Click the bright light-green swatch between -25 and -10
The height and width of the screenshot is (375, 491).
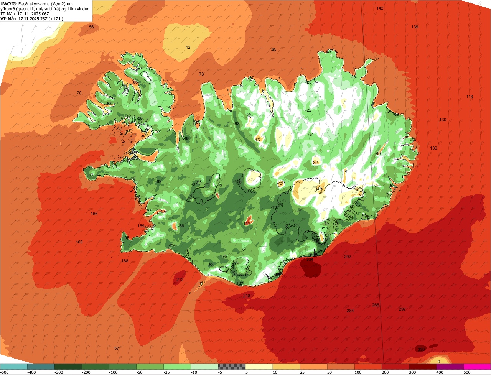177,367
